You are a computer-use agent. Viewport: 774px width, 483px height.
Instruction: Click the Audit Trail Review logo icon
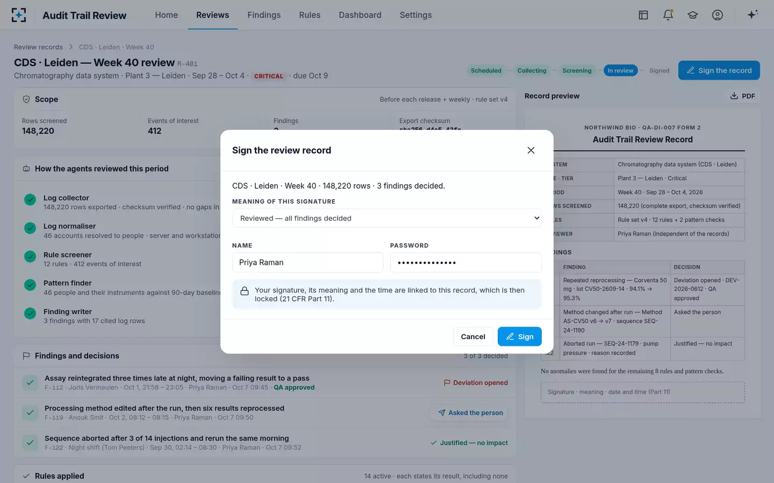click(x=19, y=15)
